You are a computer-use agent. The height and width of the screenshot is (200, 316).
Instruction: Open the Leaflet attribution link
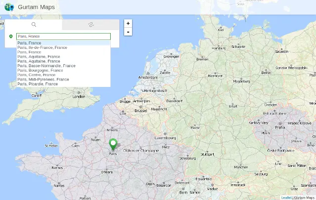click(x=286, y=198)
